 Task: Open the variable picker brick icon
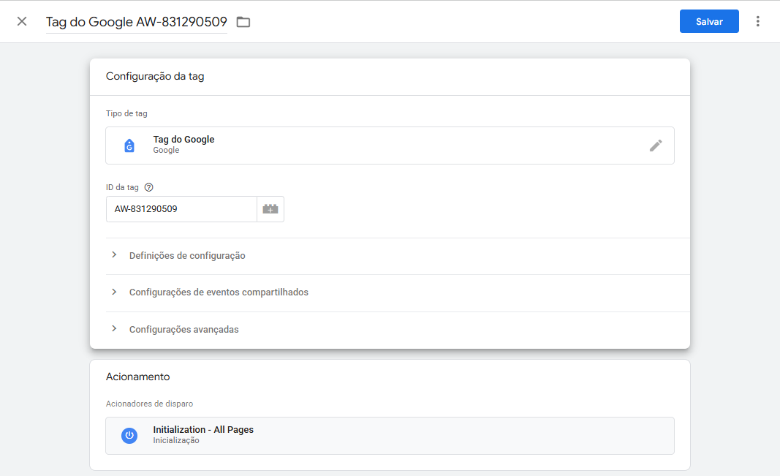tap(270, 209)
